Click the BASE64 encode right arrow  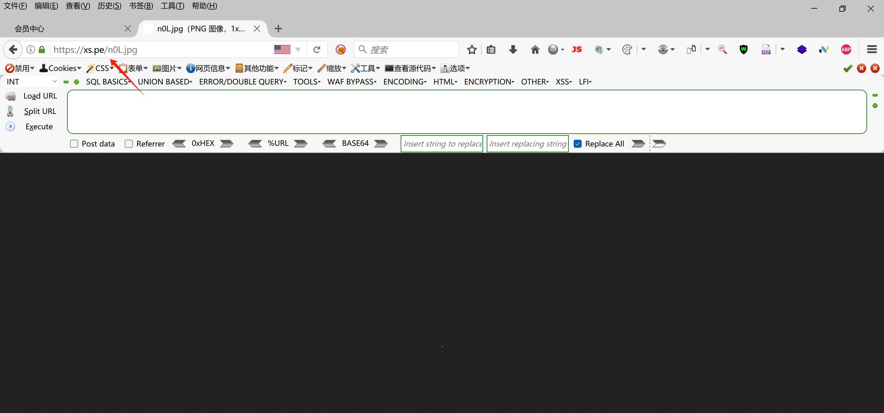point(381,143)
